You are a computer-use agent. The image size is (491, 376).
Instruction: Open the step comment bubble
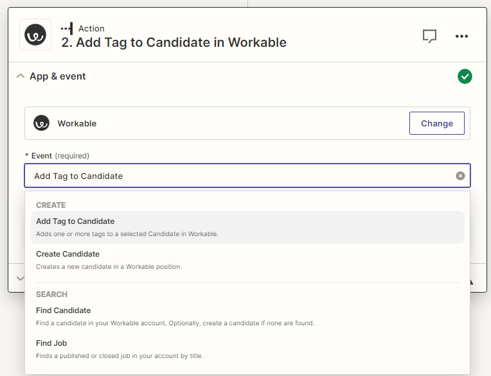pyautogui.click(x=429, y=36)
